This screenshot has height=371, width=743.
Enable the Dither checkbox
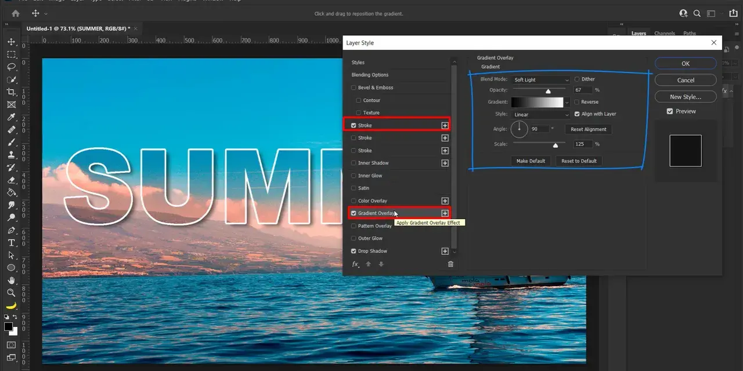tap(577, 79)
